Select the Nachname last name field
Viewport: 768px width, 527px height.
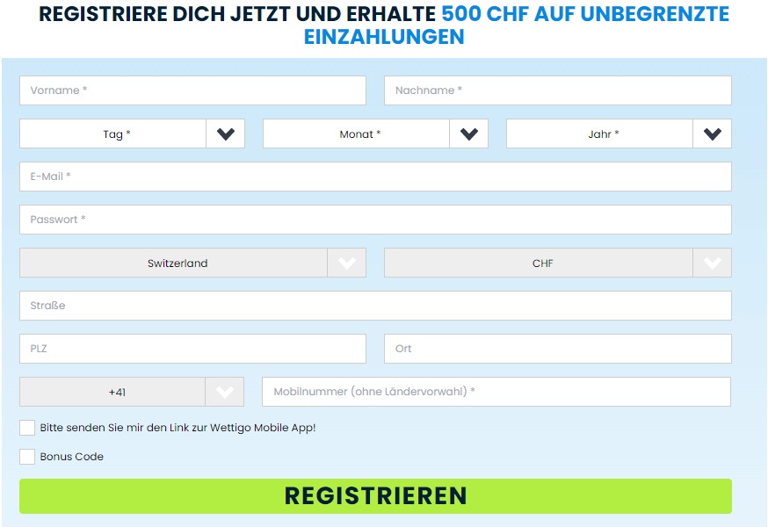[556, 90]
